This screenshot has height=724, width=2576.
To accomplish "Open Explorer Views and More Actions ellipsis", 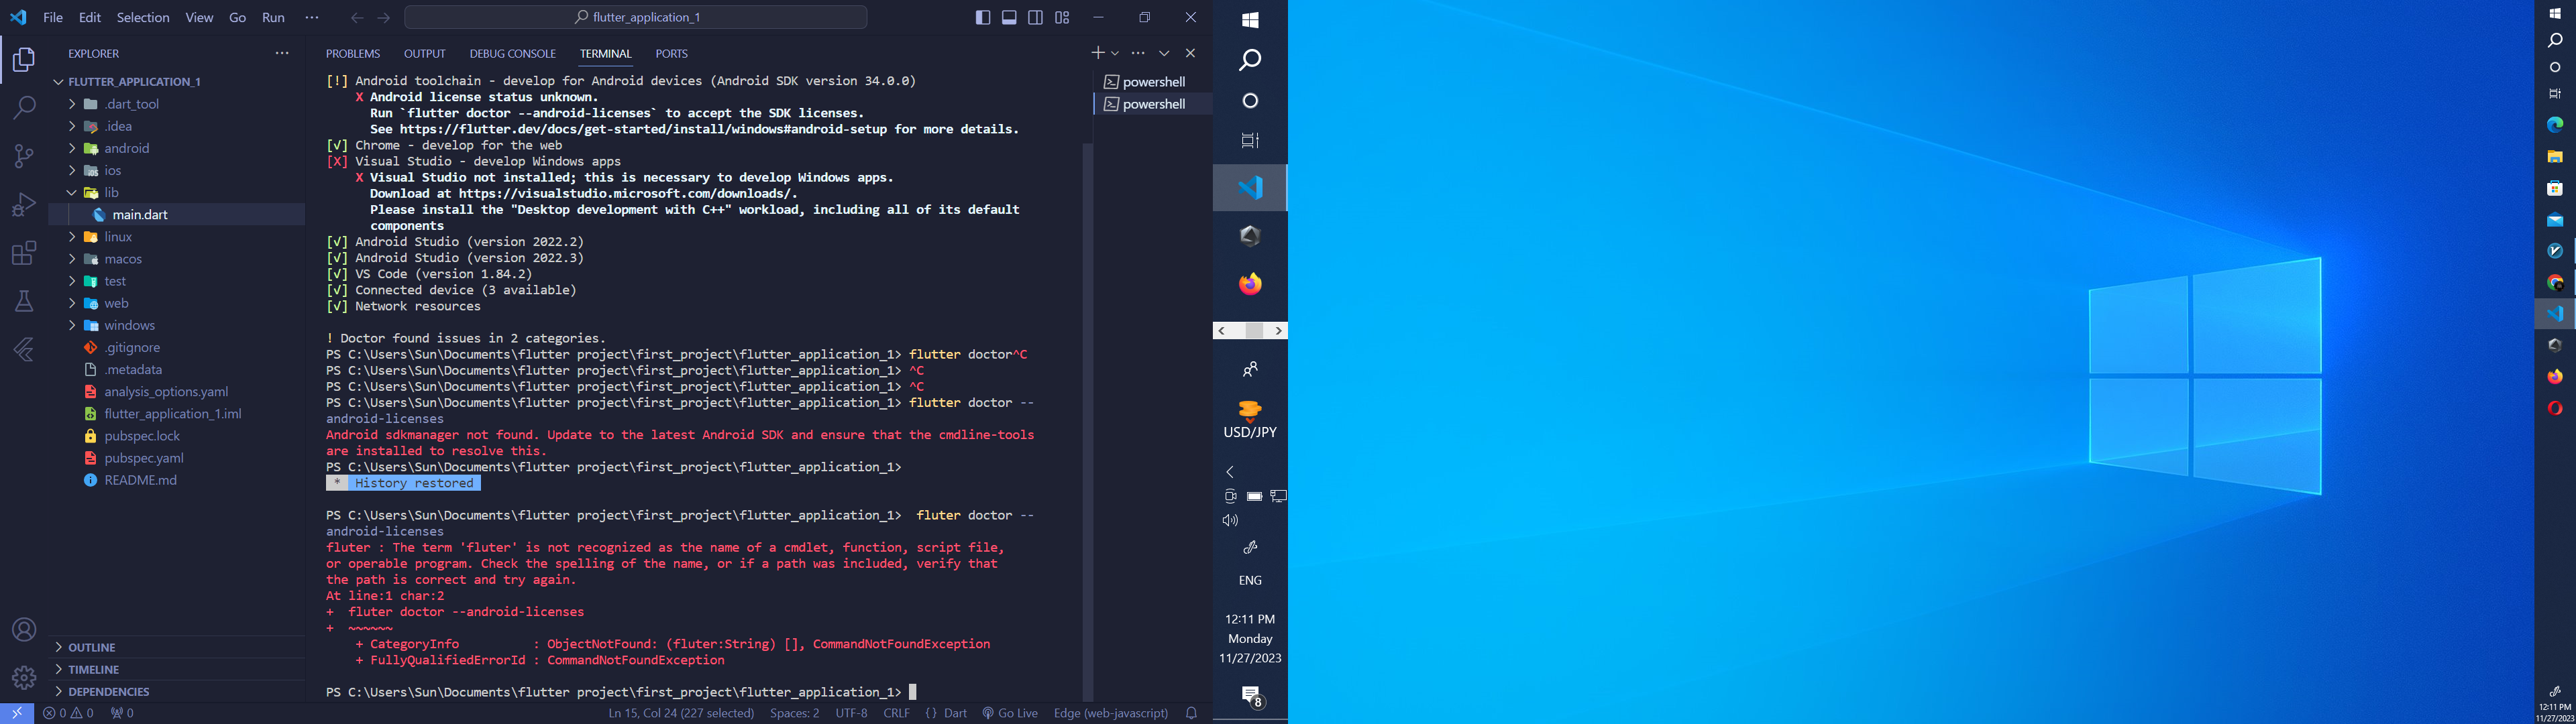I will [x=282, y=53].
